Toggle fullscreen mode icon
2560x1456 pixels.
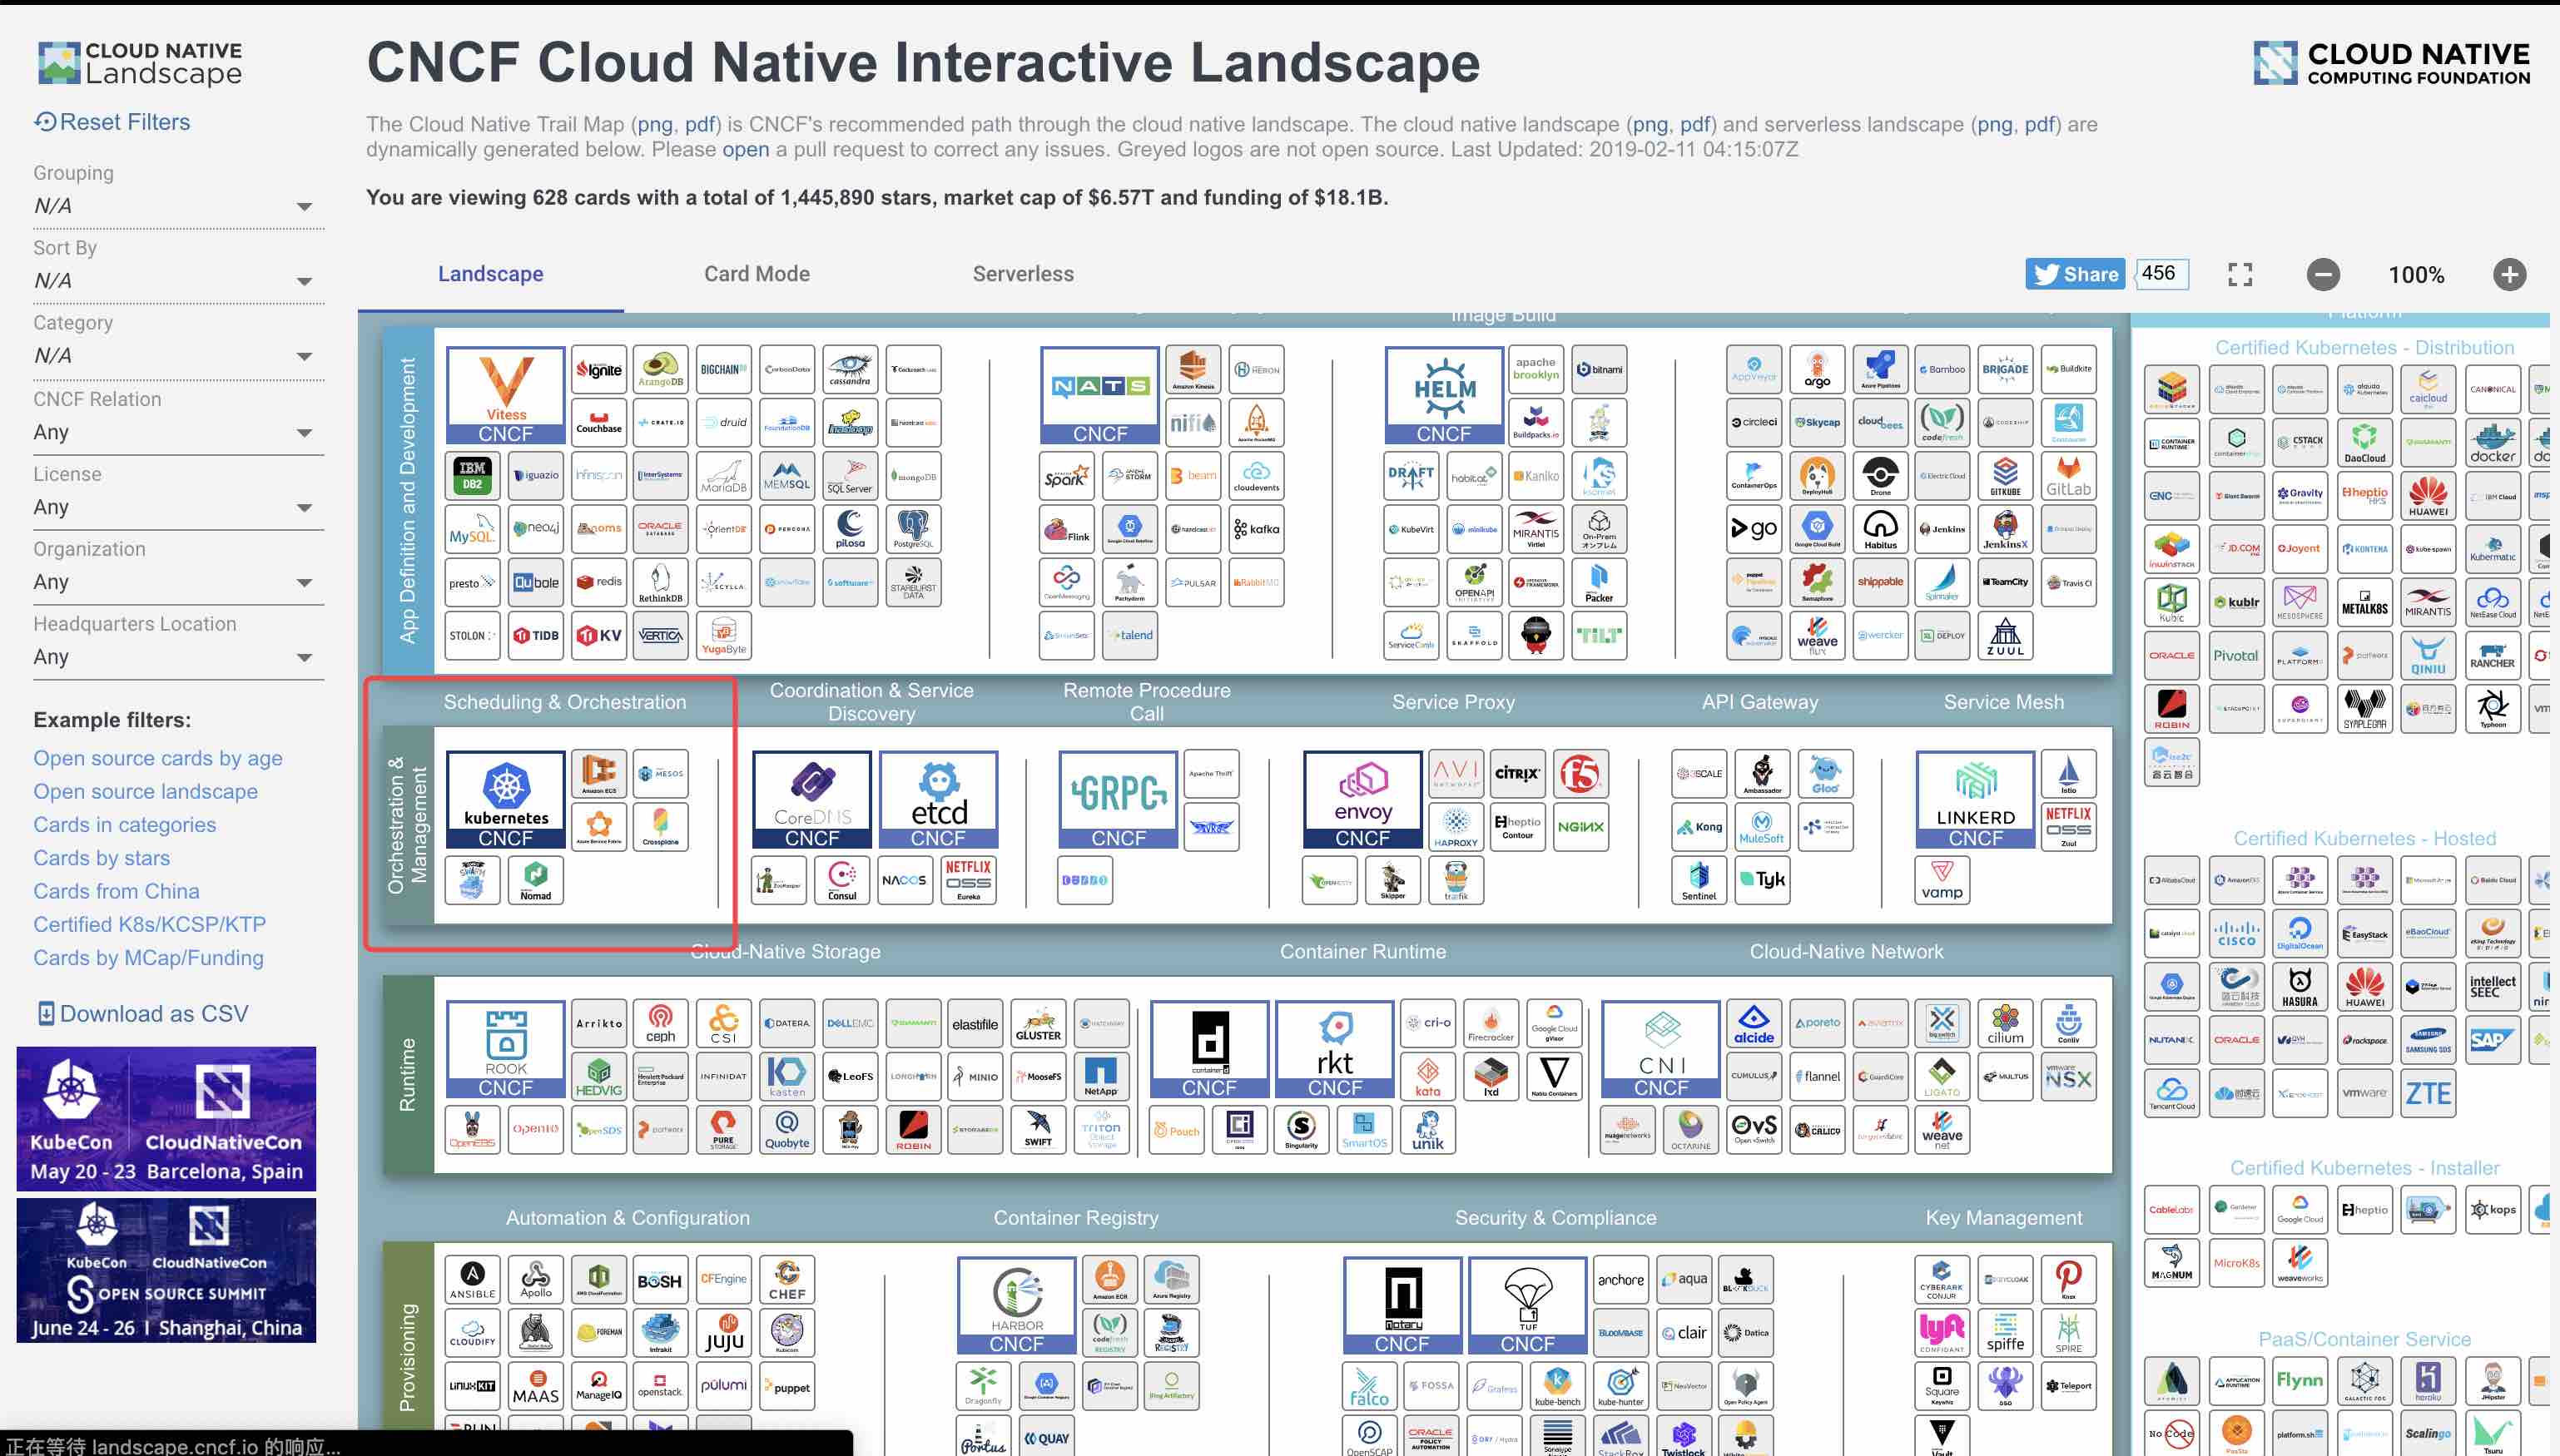tap(2240, 275)
